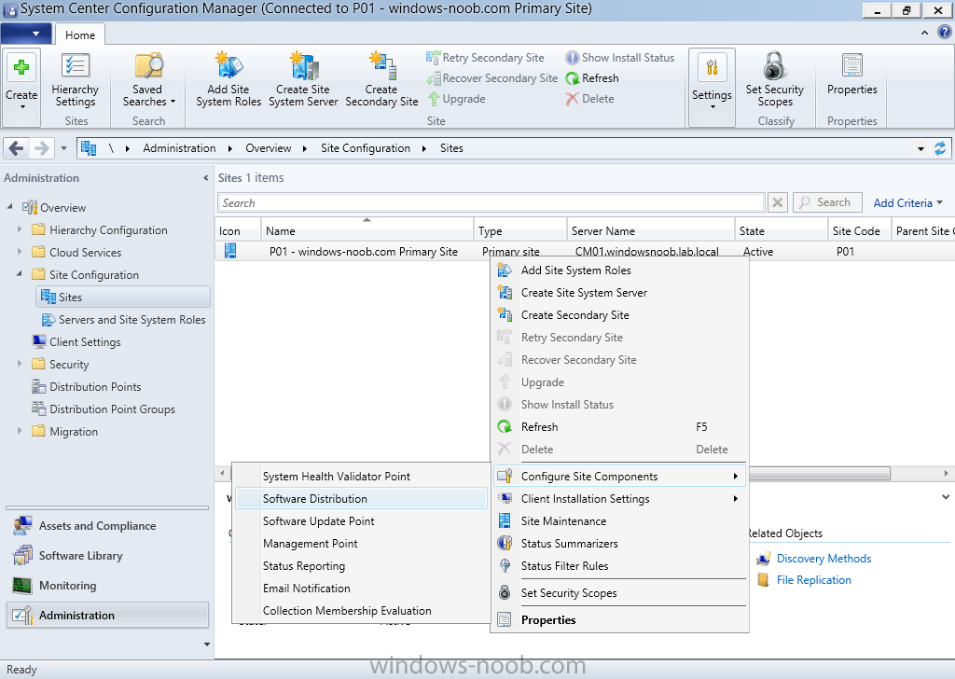This screenshot has height=679, width=955.
Task: Click Site Configuration in the breadcrumb path
Action: (x=366, y=148)
